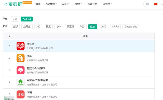The height and width of the screenshot is (100, 163).
Task: Go to 首页 in navigation
Action: click(38, 4)
